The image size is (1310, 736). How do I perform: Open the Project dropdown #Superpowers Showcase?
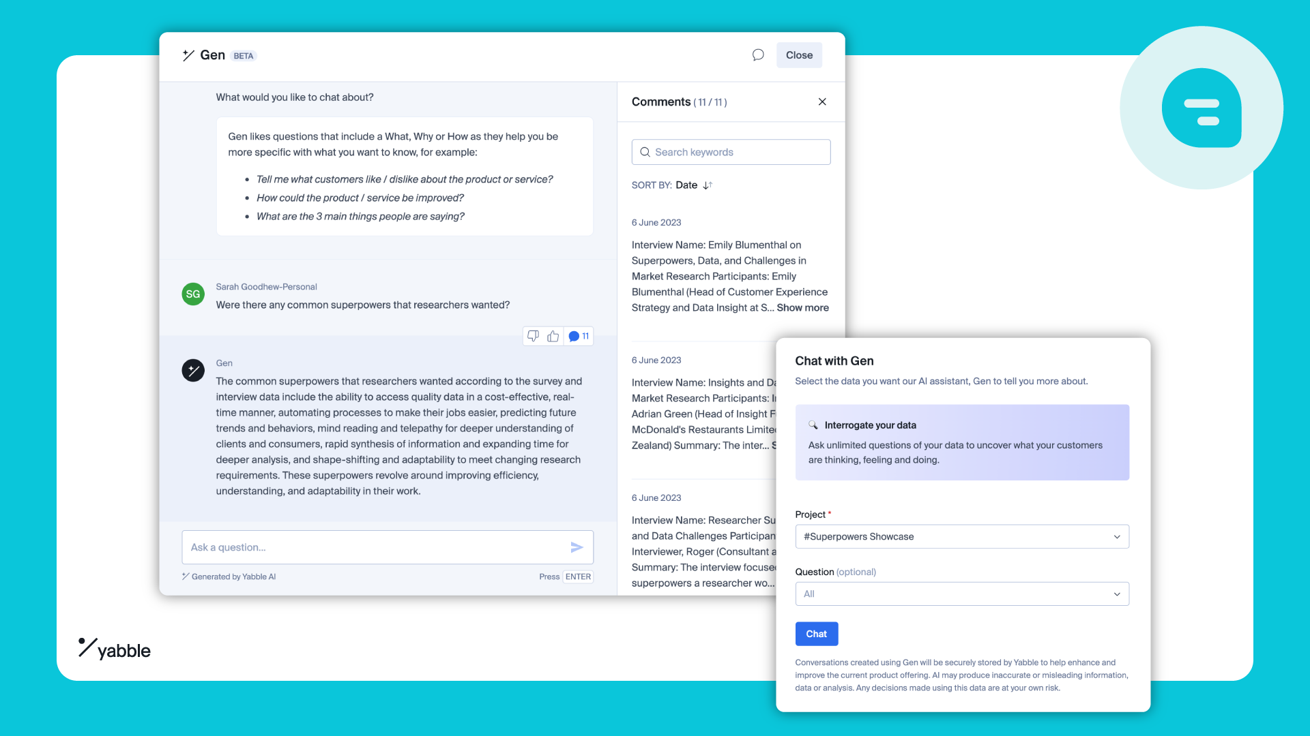(961, 537)
